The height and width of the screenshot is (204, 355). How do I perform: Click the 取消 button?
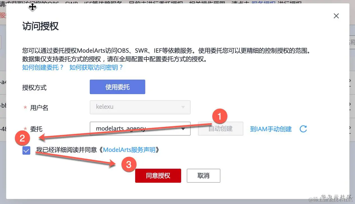[x=203, y=176]
